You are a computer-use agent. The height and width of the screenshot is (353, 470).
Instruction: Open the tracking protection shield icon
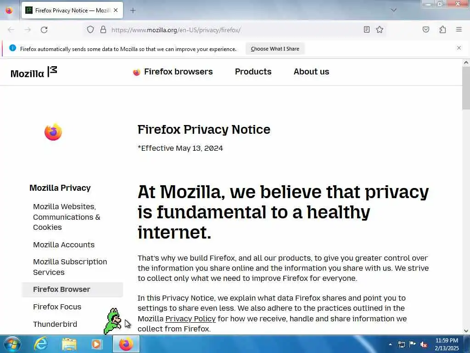90,29
